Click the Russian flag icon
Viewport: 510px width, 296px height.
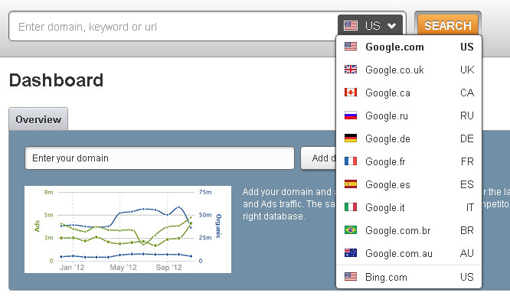point(351,115)
